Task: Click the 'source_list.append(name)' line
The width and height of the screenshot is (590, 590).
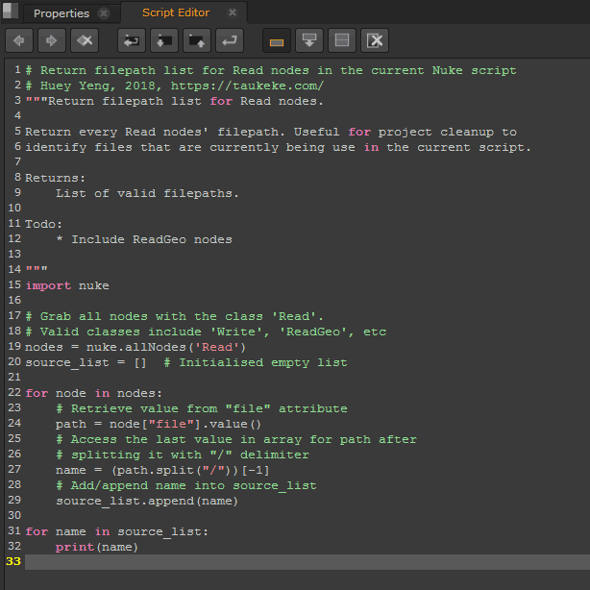Action: tap(147, 501)
